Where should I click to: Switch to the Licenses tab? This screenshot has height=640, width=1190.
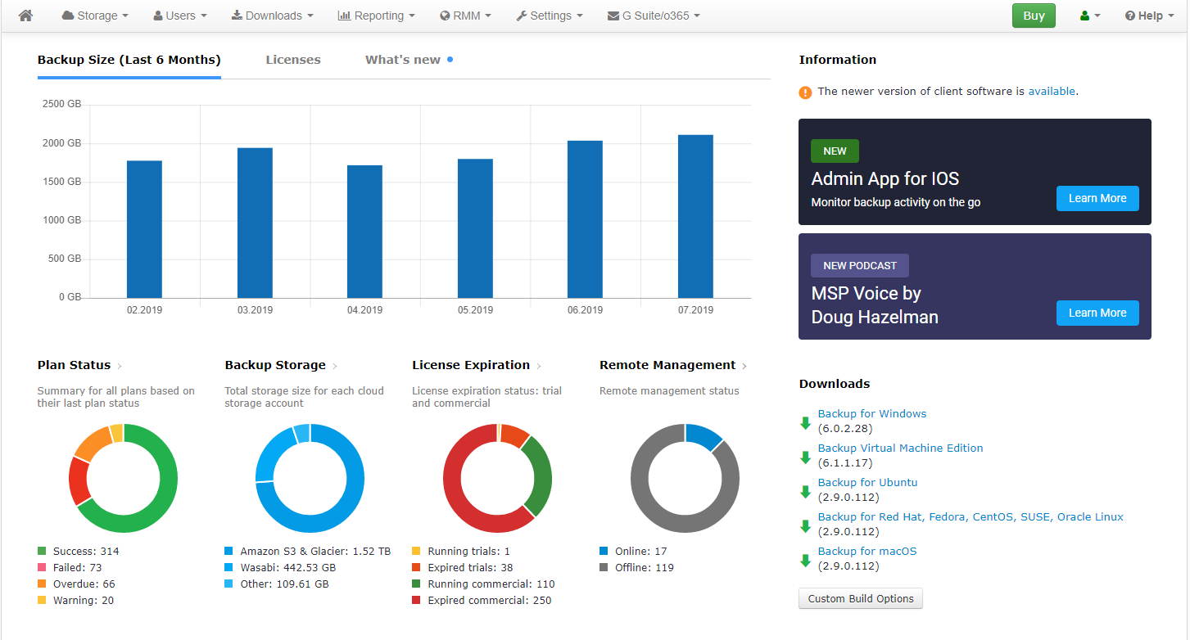coord(293,60)
